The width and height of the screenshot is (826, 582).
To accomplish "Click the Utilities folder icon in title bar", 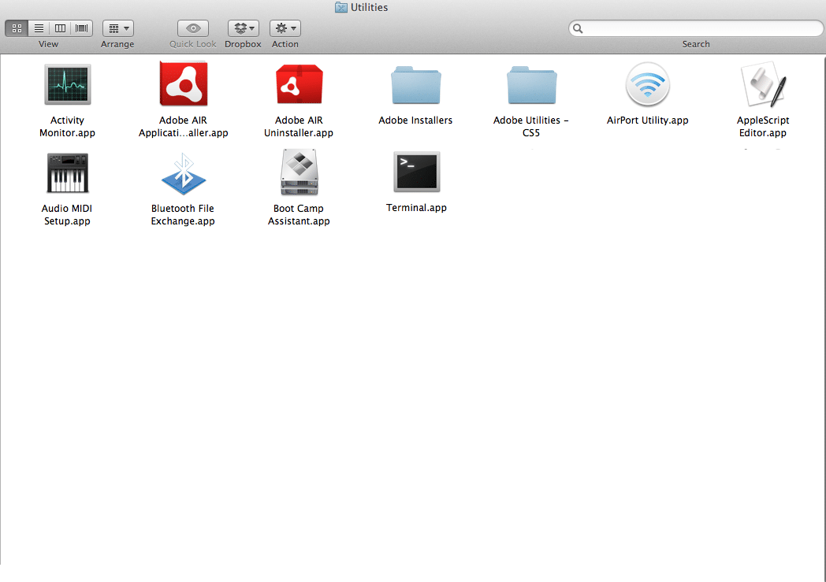I will [340, 7].
